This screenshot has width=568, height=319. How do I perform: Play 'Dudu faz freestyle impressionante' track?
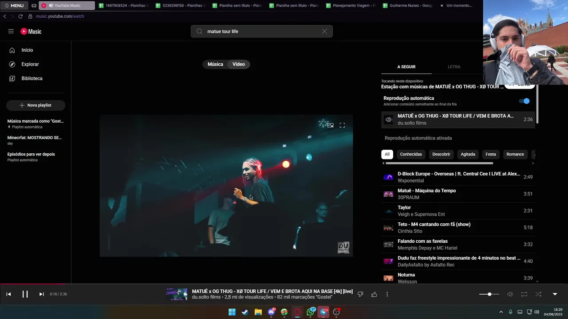point(458,261)
